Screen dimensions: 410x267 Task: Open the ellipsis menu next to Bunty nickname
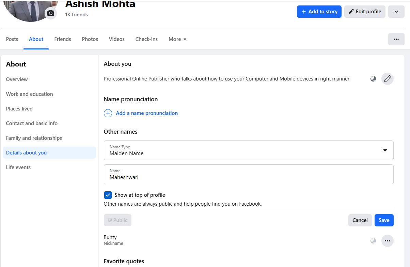[387, 240]
